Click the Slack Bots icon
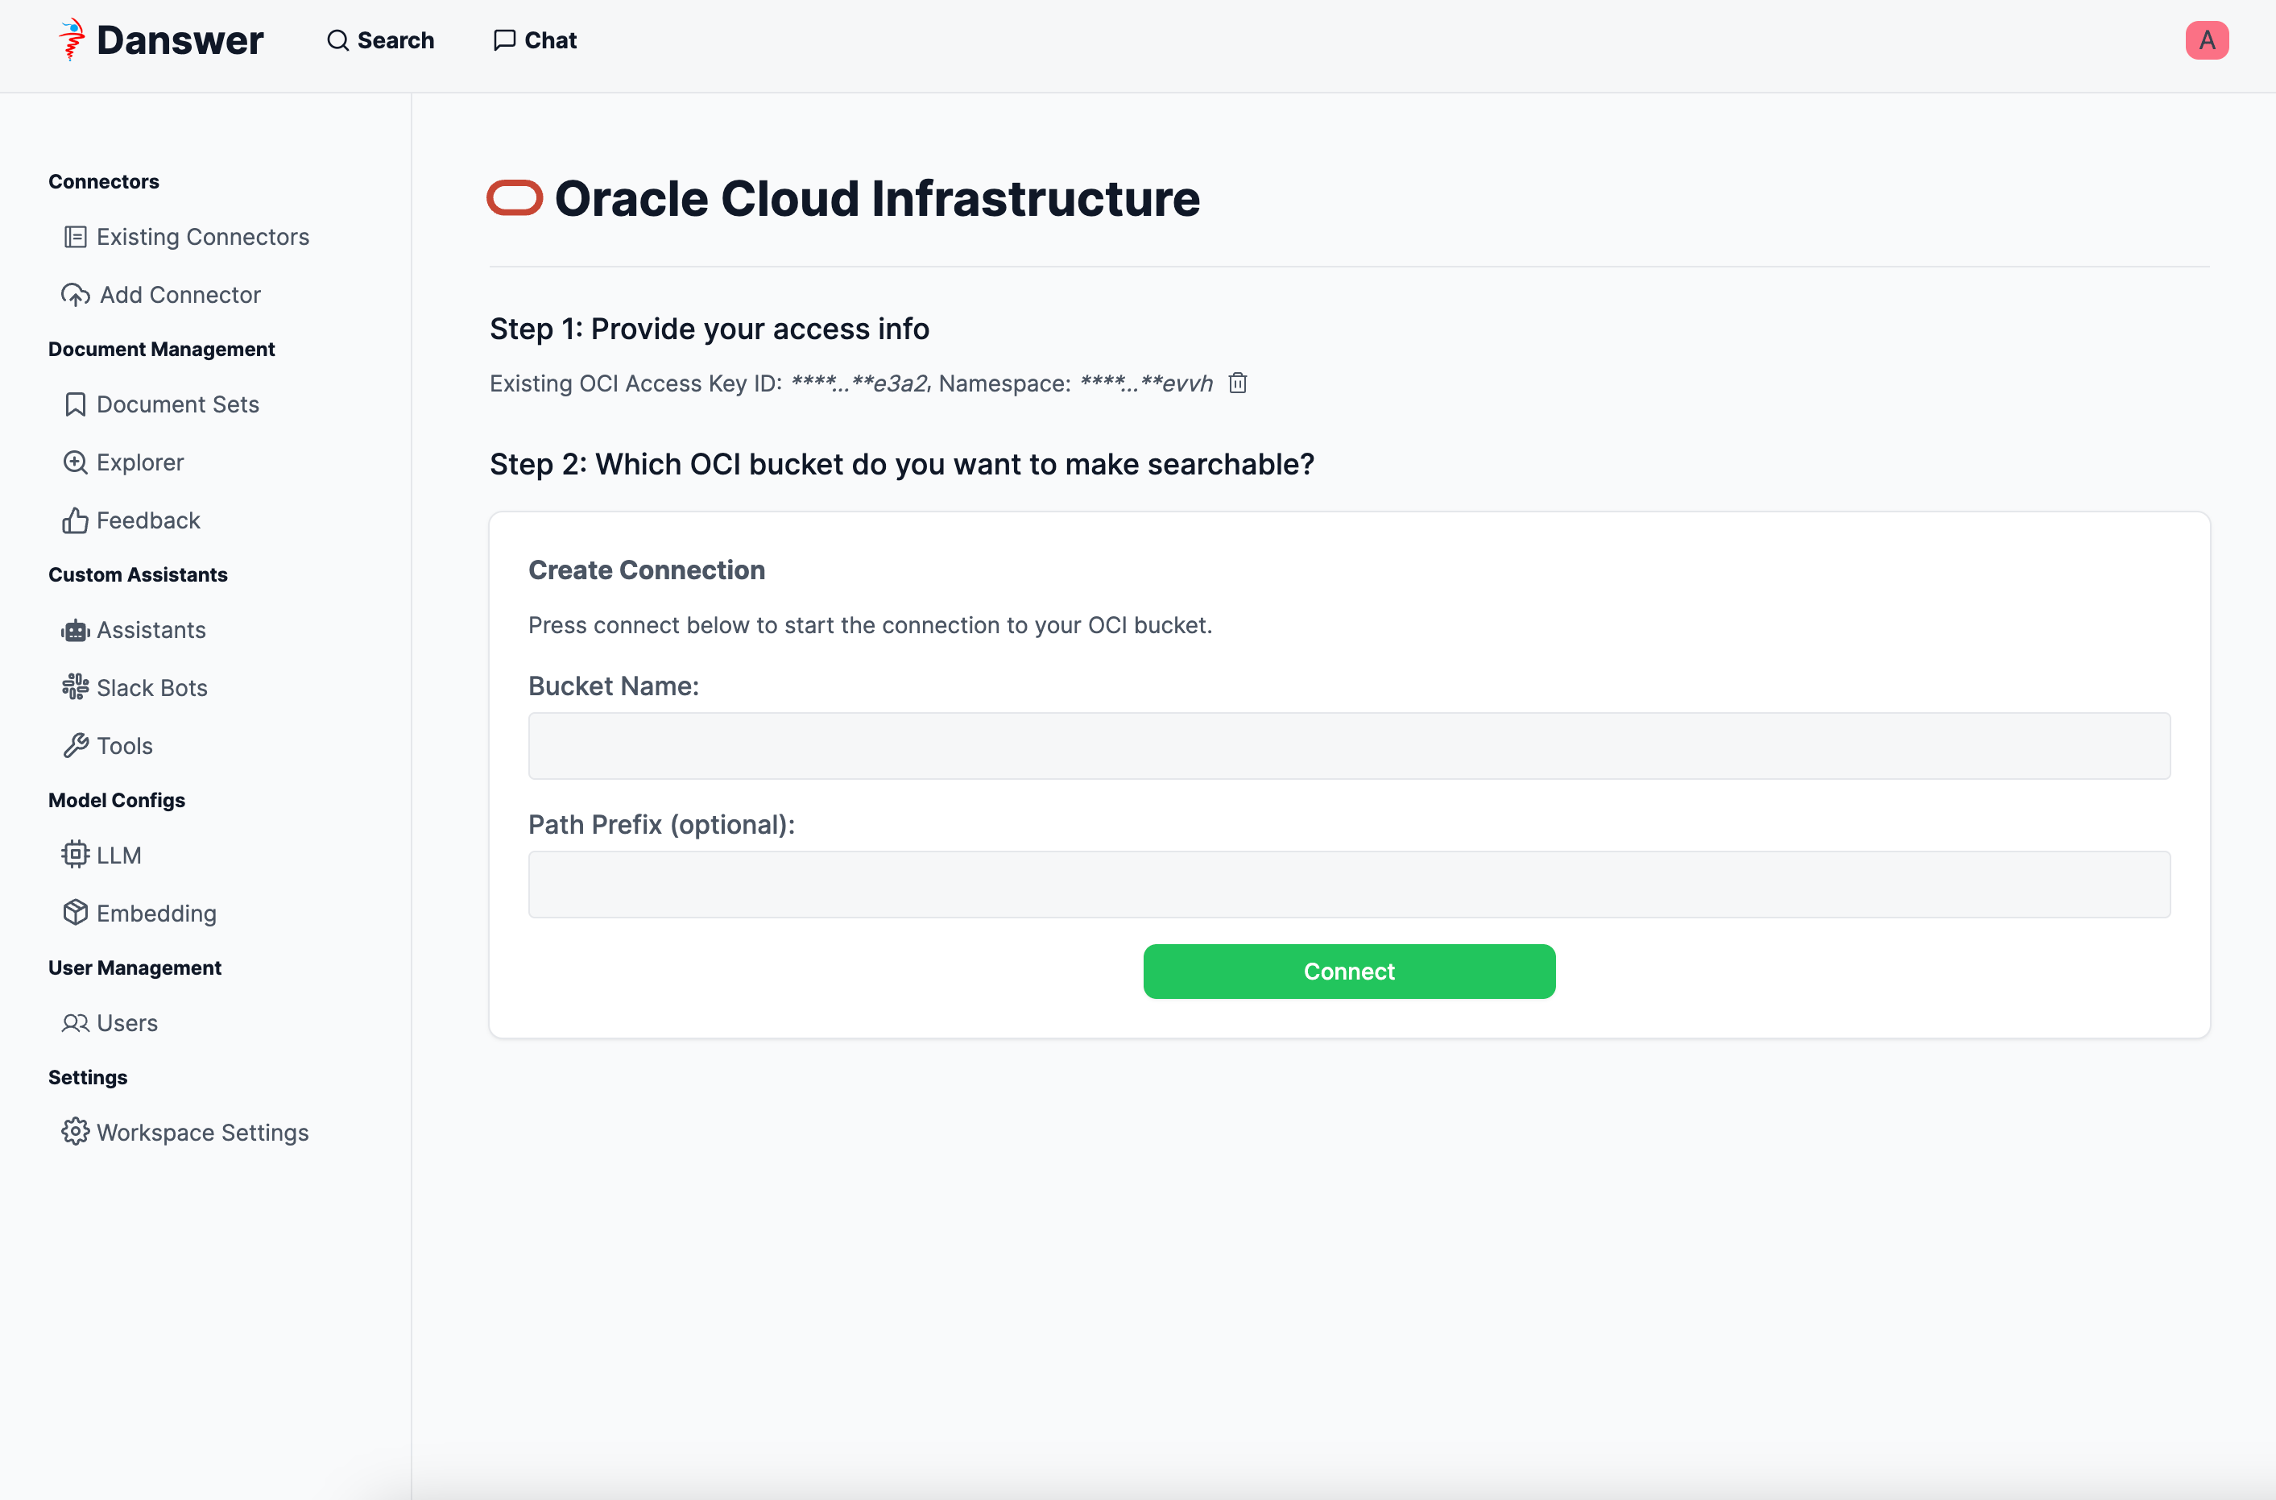The image size is (2276, 1500). [x=76, y=688]
